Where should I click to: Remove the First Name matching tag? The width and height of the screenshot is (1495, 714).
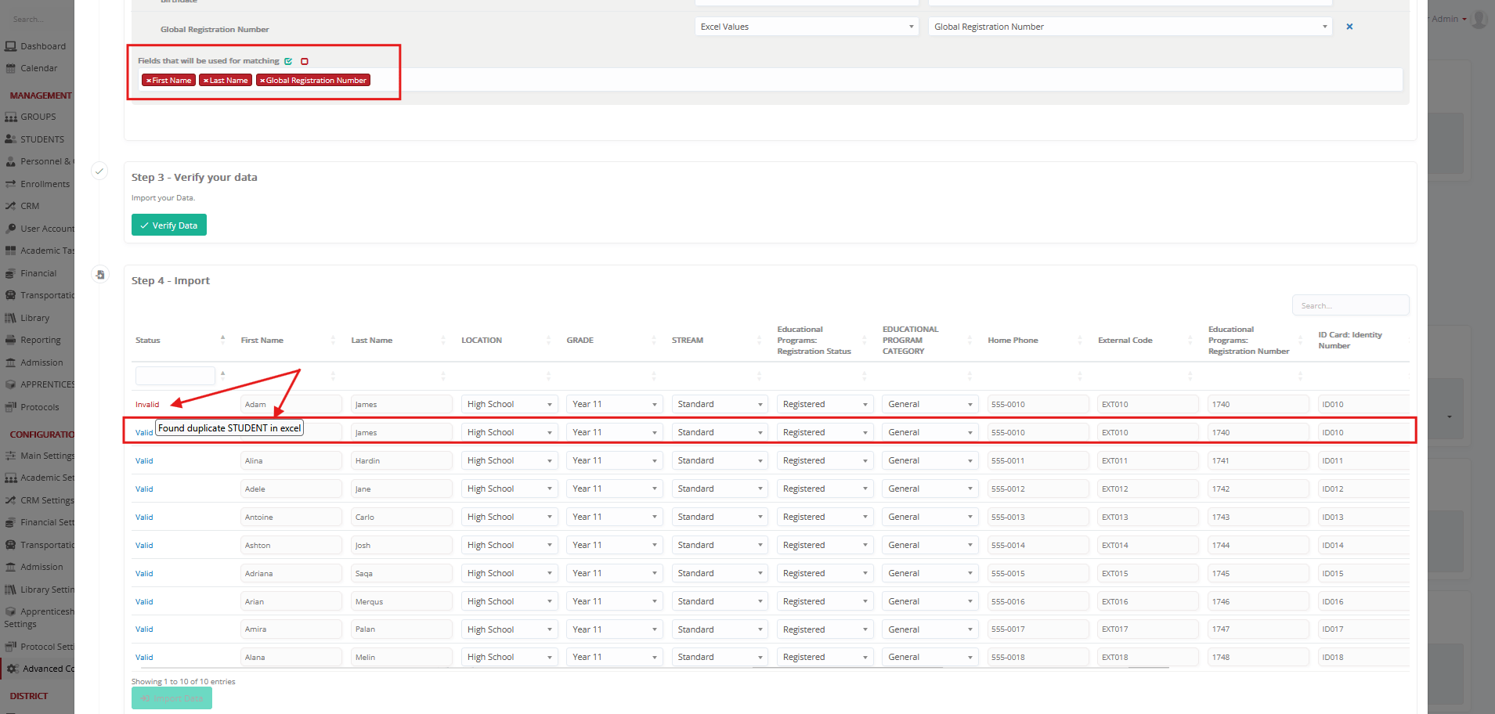click(148, 81)
